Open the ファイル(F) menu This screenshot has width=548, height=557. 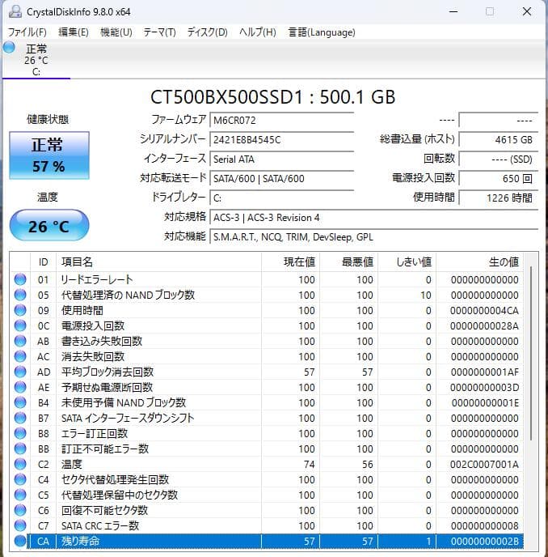[27, 32]
